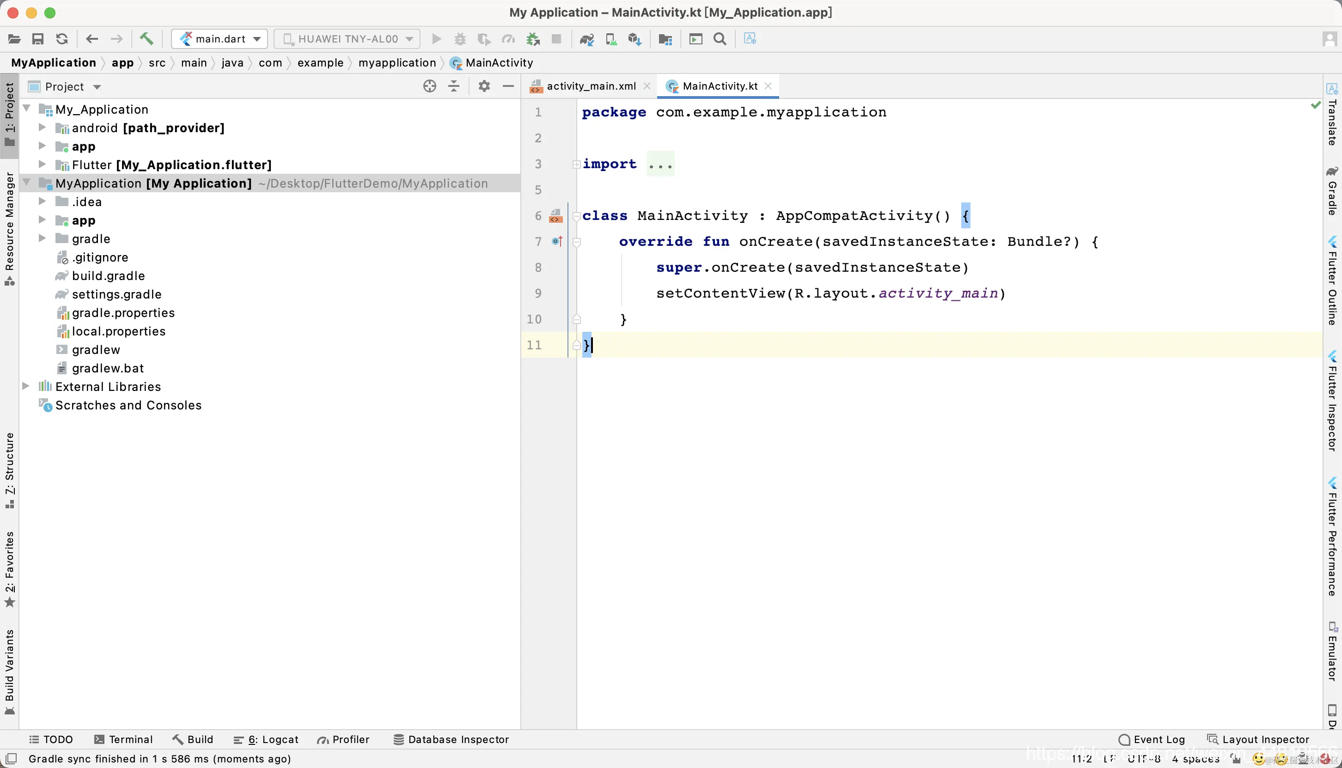Open the AVD Manager icon

(611, 39)
